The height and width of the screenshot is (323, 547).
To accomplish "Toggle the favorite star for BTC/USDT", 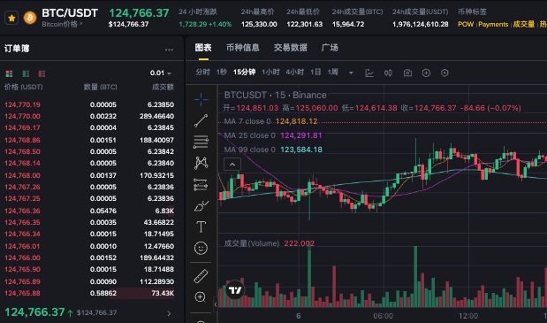I will pyautogui.click(x=11, y=18).
